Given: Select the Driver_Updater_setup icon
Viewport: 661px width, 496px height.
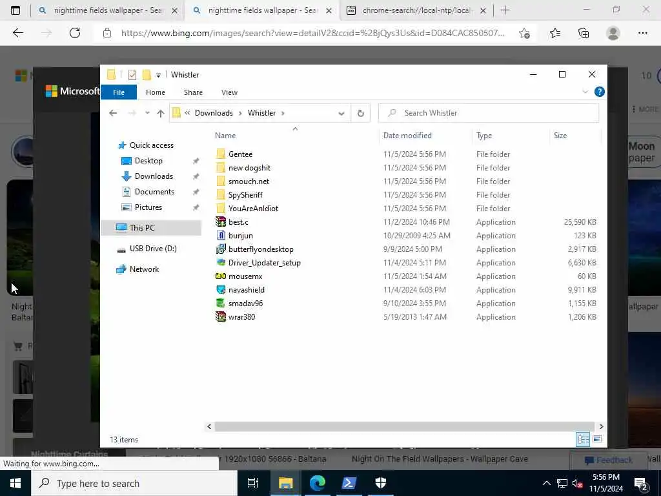Looking at the screenshot, I should tap(221, 262).
